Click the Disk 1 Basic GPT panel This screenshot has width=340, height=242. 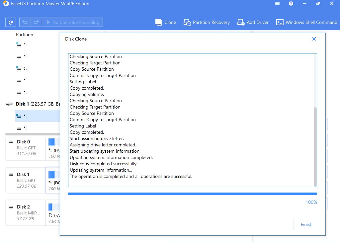point(26,180)
